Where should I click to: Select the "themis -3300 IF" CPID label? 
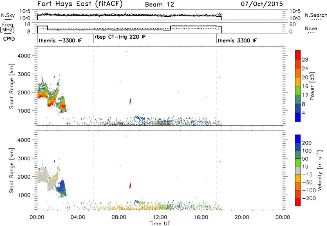coord(60,40)
